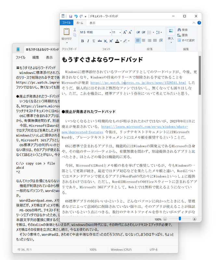Image resolution: width=218 pixels, height=260 pixels.
Task: Decrease paragraph indent
Action: click(x=138, y=32)
